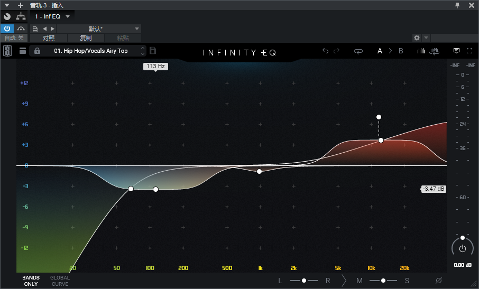479x289 pixels.
Task: Click the 复制 copy button
Action: point(86,38)
